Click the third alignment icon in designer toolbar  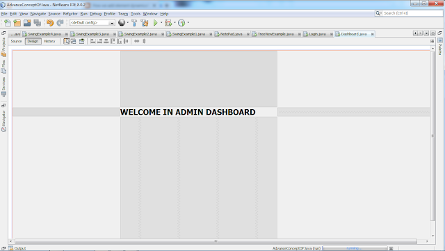(x=106, y=42)
